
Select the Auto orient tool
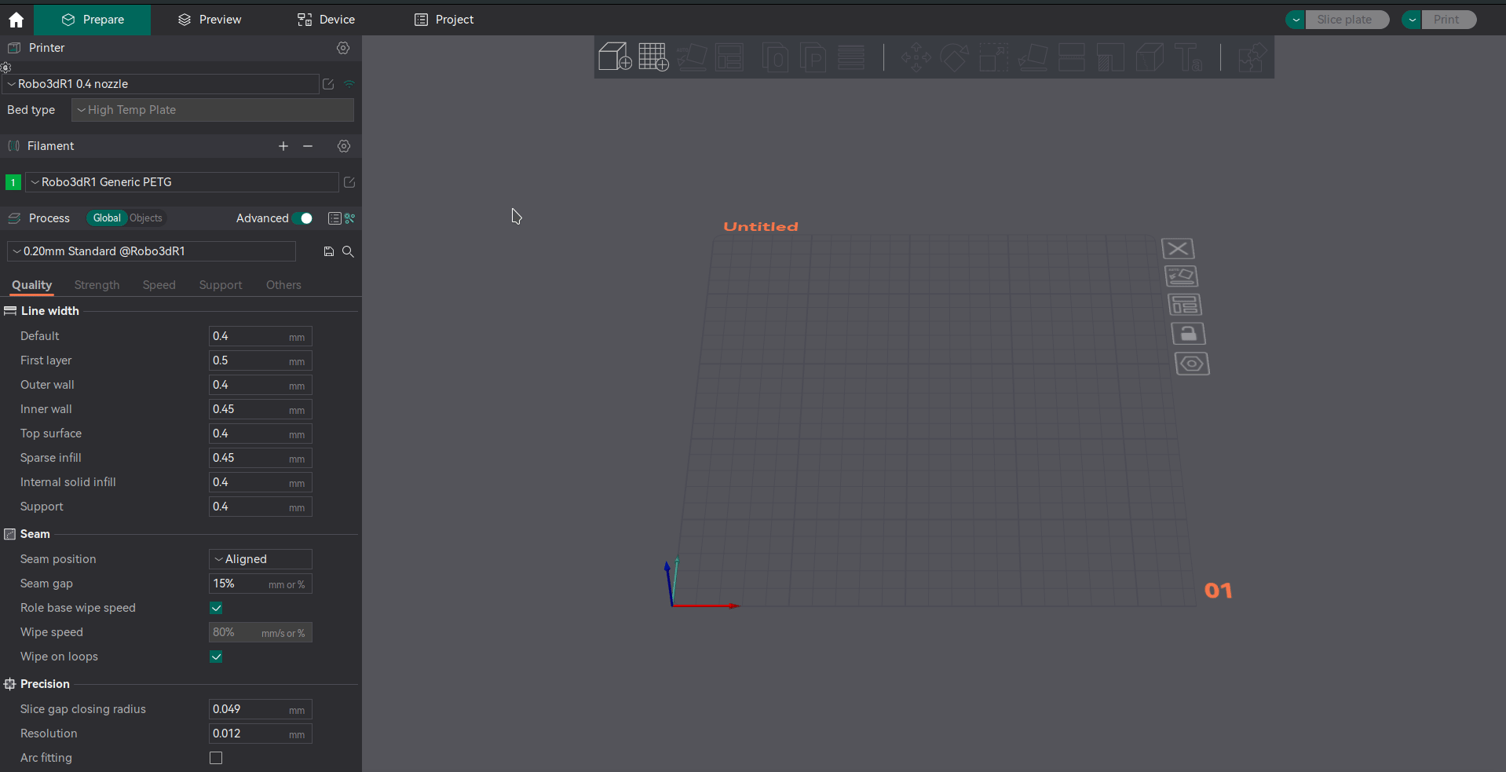(x=693, y=57)
